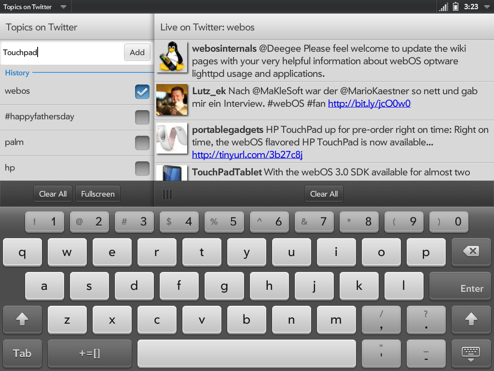Tap the Enter key
This screenshot has height=371, width=494.
(x=460, y=286)
